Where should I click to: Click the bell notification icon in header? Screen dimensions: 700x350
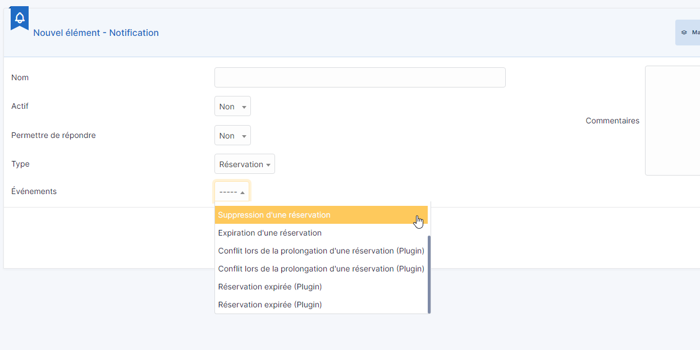click(x=20, y=18)
